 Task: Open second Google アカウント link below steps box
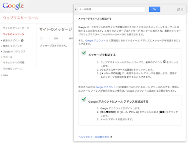tap(105, 87)
